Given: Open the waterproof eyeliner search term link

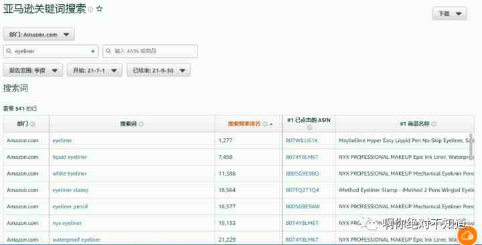Looking at the screenshot, I should [76, 240].
